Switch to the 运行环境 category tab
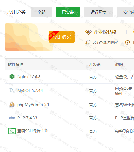The width and height of the screenshot is (134, 152). pyautogui.click(x=99, y=12)
